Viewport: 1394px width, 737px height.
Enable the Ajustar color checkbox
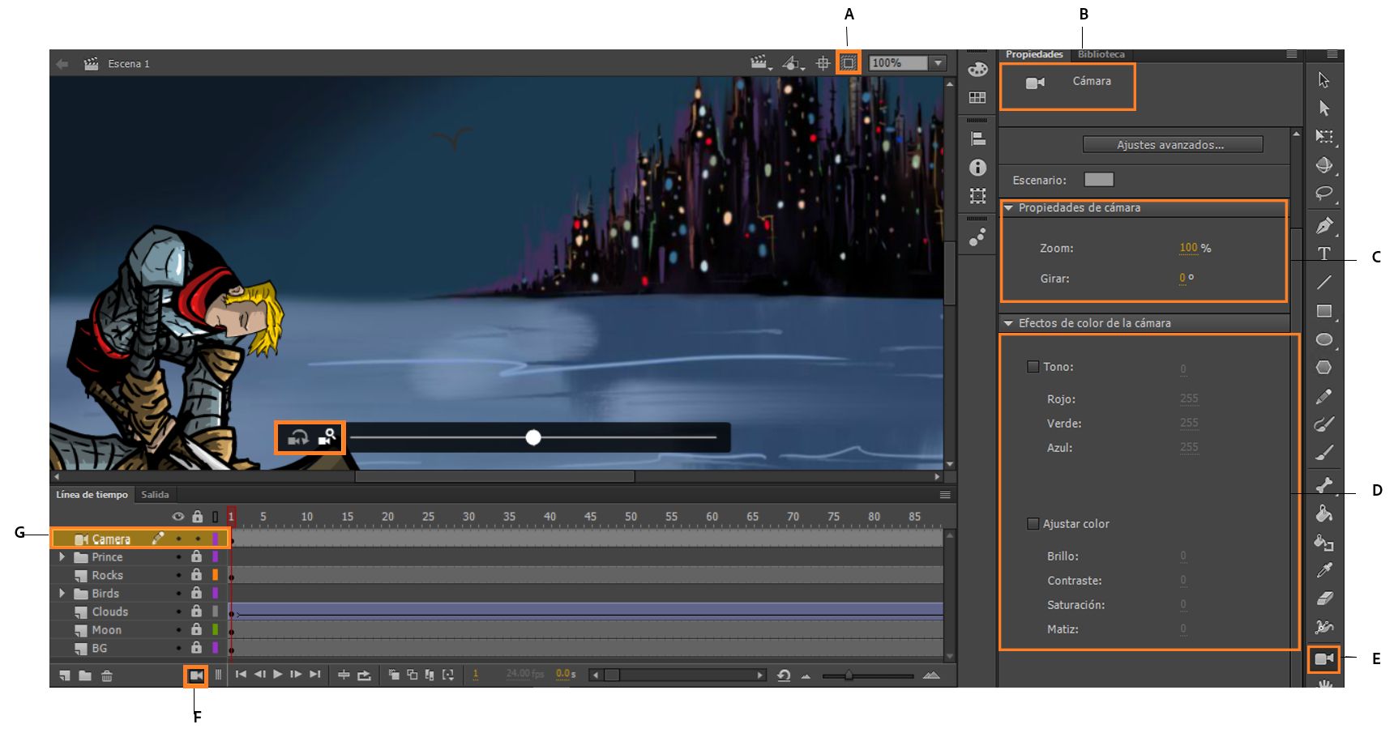point(1033,524)
